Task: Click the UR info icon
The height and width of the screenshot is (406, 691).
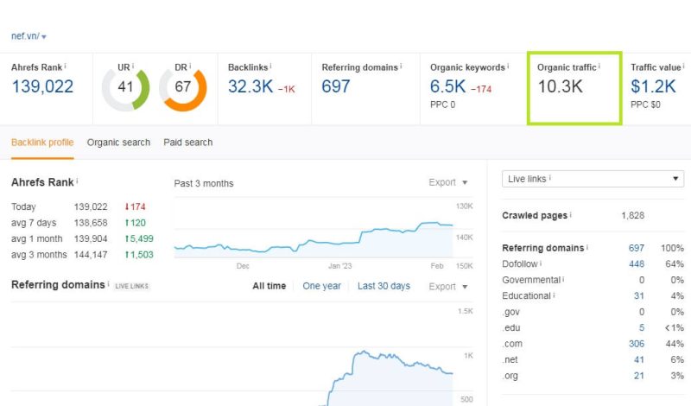Action: (133, 67)
